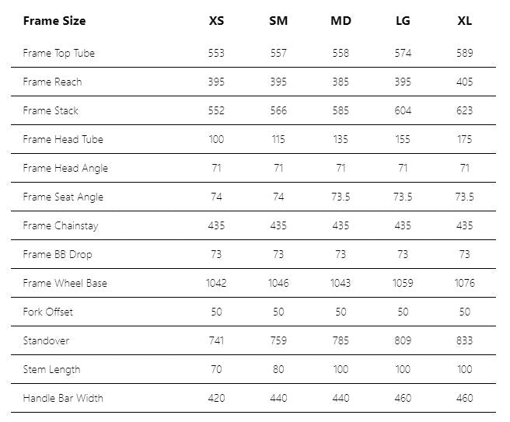Select the Fork Offset row label

point(48,312)
